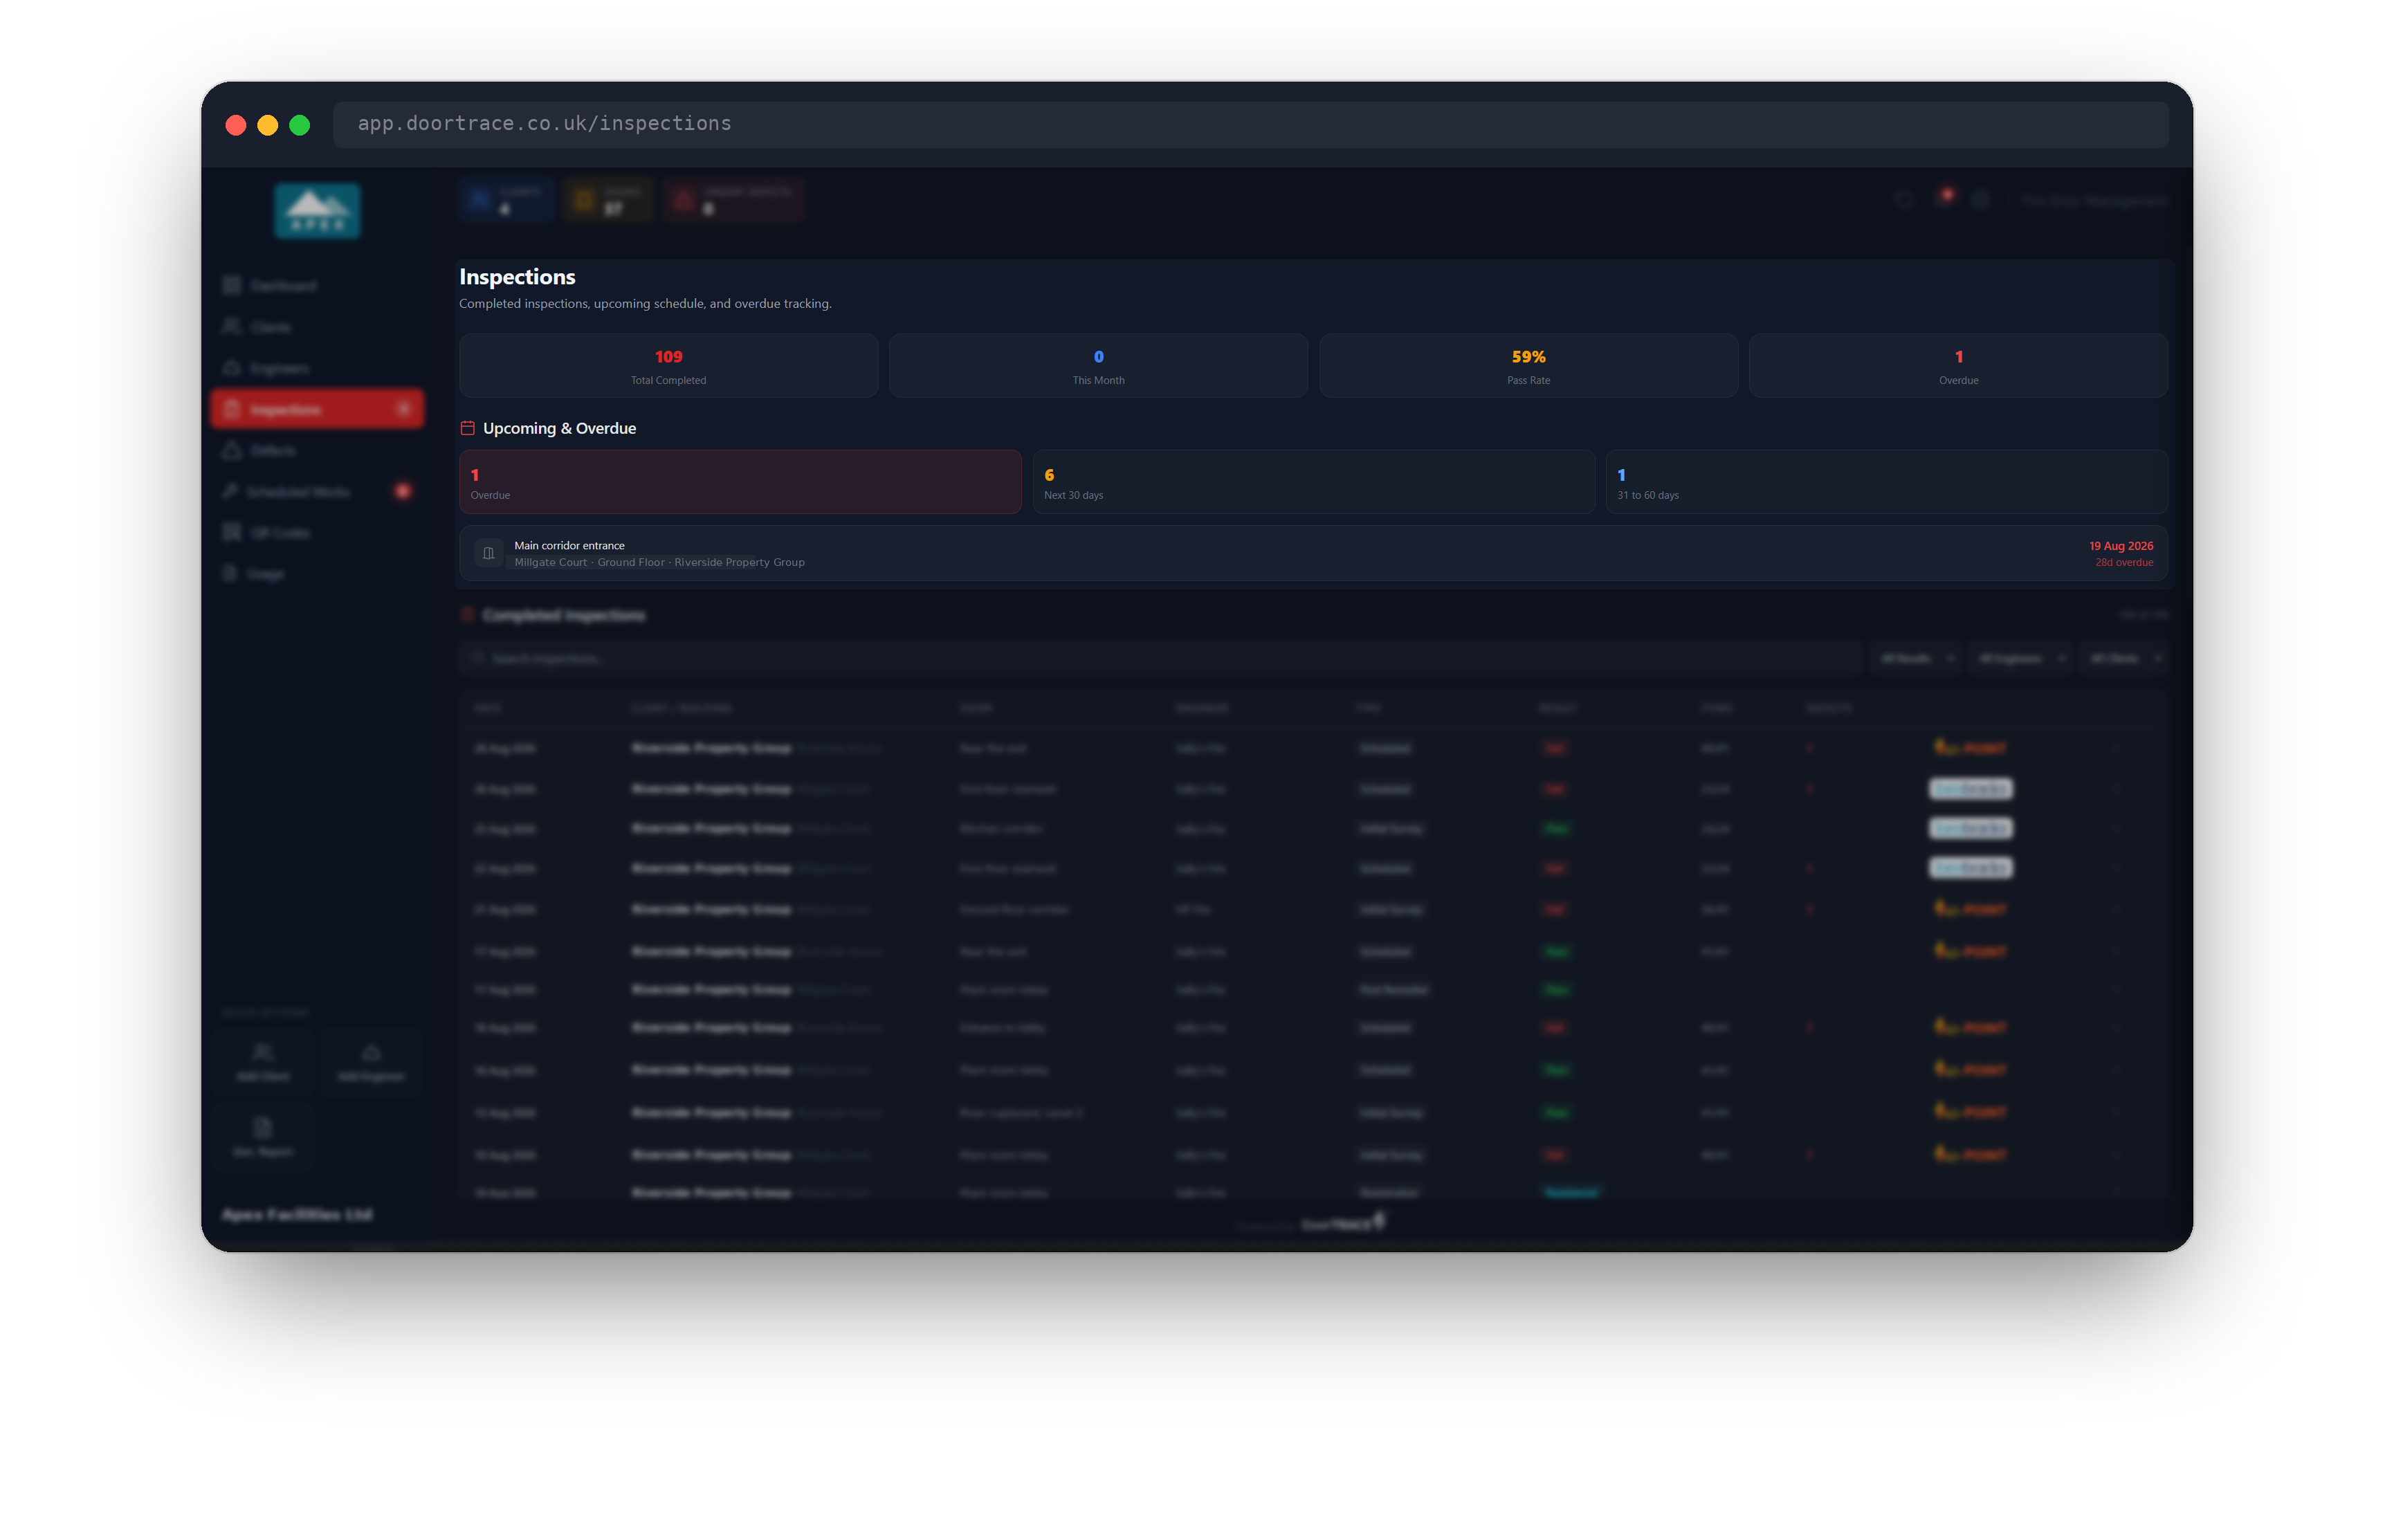Click the Add Client quick action
Screen dimensions: 2394x1540
coord(263,1062)
